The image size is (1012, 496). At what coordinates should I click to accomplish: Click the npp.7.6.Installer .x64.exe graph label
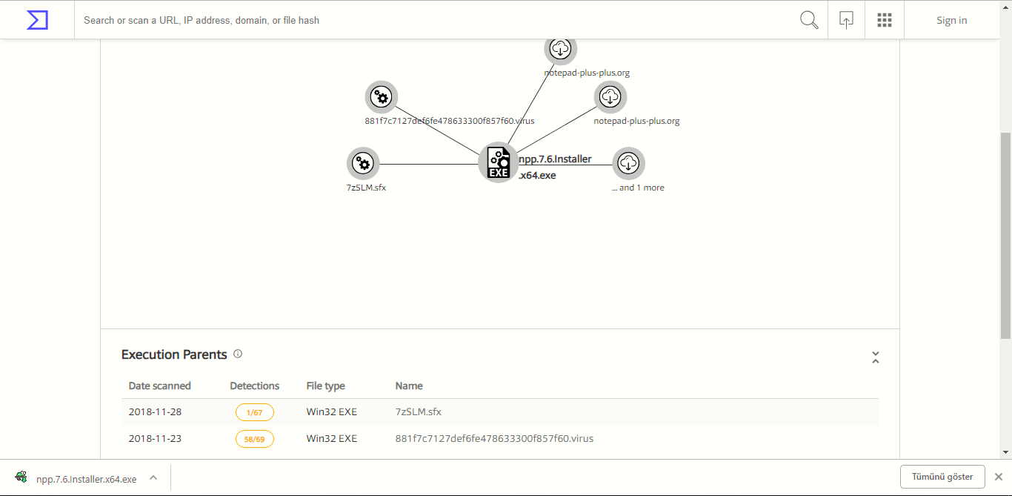pos(555,167)
